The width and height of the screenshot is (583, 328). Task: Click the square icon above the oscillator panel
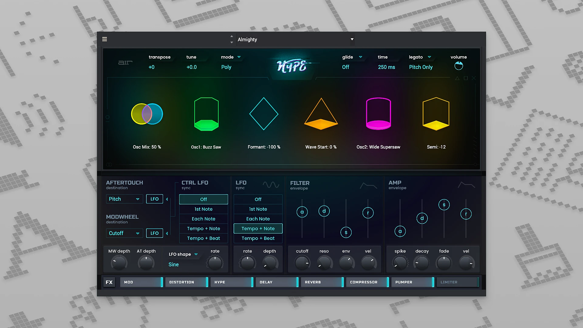pyautogui.click(x=465, y=78)
